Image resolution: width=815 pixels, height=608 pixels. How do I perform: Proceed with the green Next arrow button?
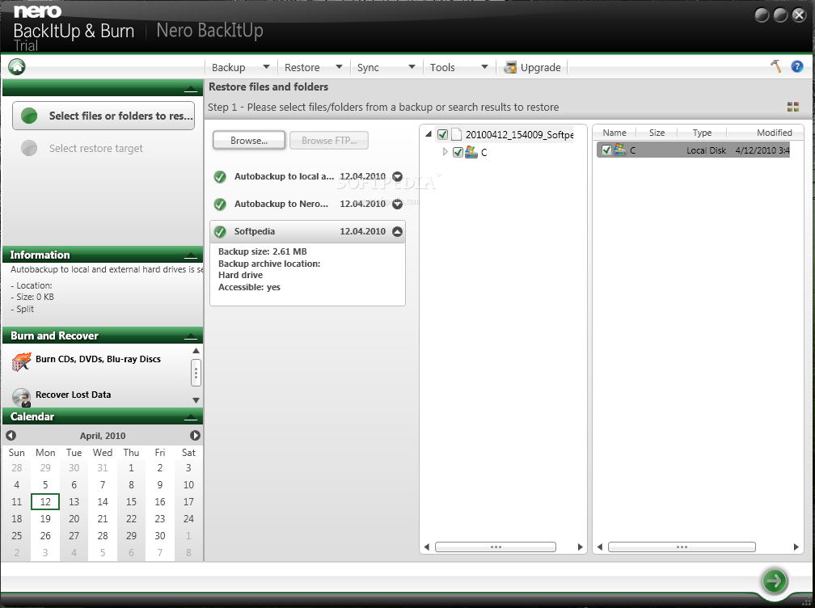pyautogui.click(x=775, y=581)
